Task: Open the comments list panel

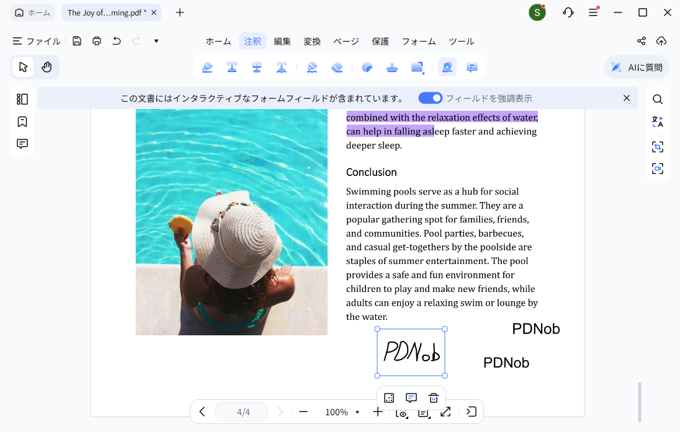Action: (22, 144)
